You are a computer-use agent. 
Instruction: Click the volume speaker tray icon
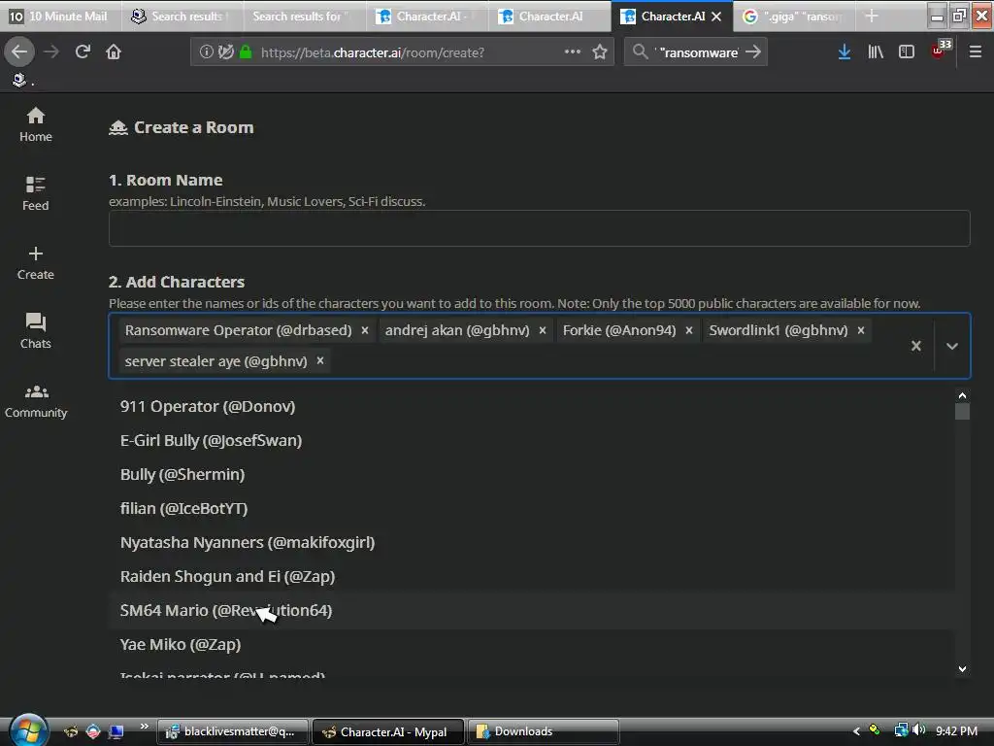(919, 730)
